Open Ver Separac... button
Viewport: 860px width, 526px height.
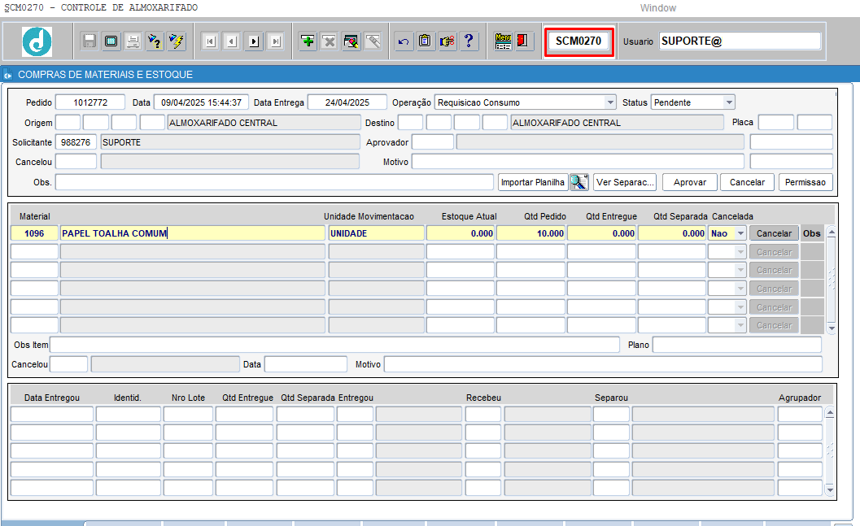tap(625, 182)
